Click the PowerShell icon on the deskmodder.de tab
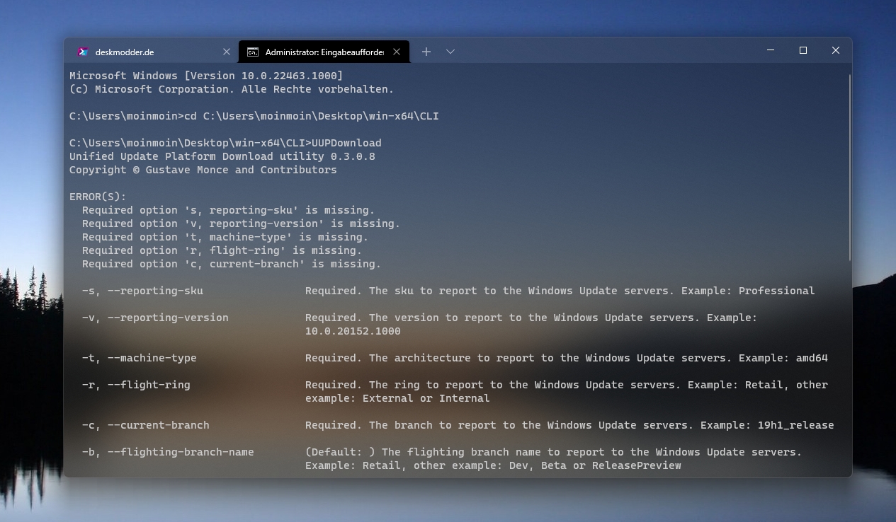 tap(83, 52)
